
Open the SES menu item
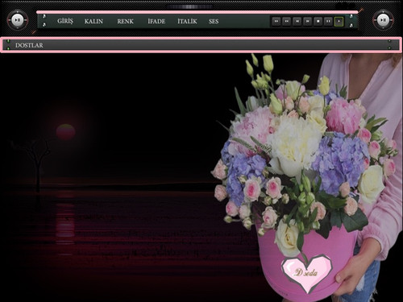[x=214, y=22]
